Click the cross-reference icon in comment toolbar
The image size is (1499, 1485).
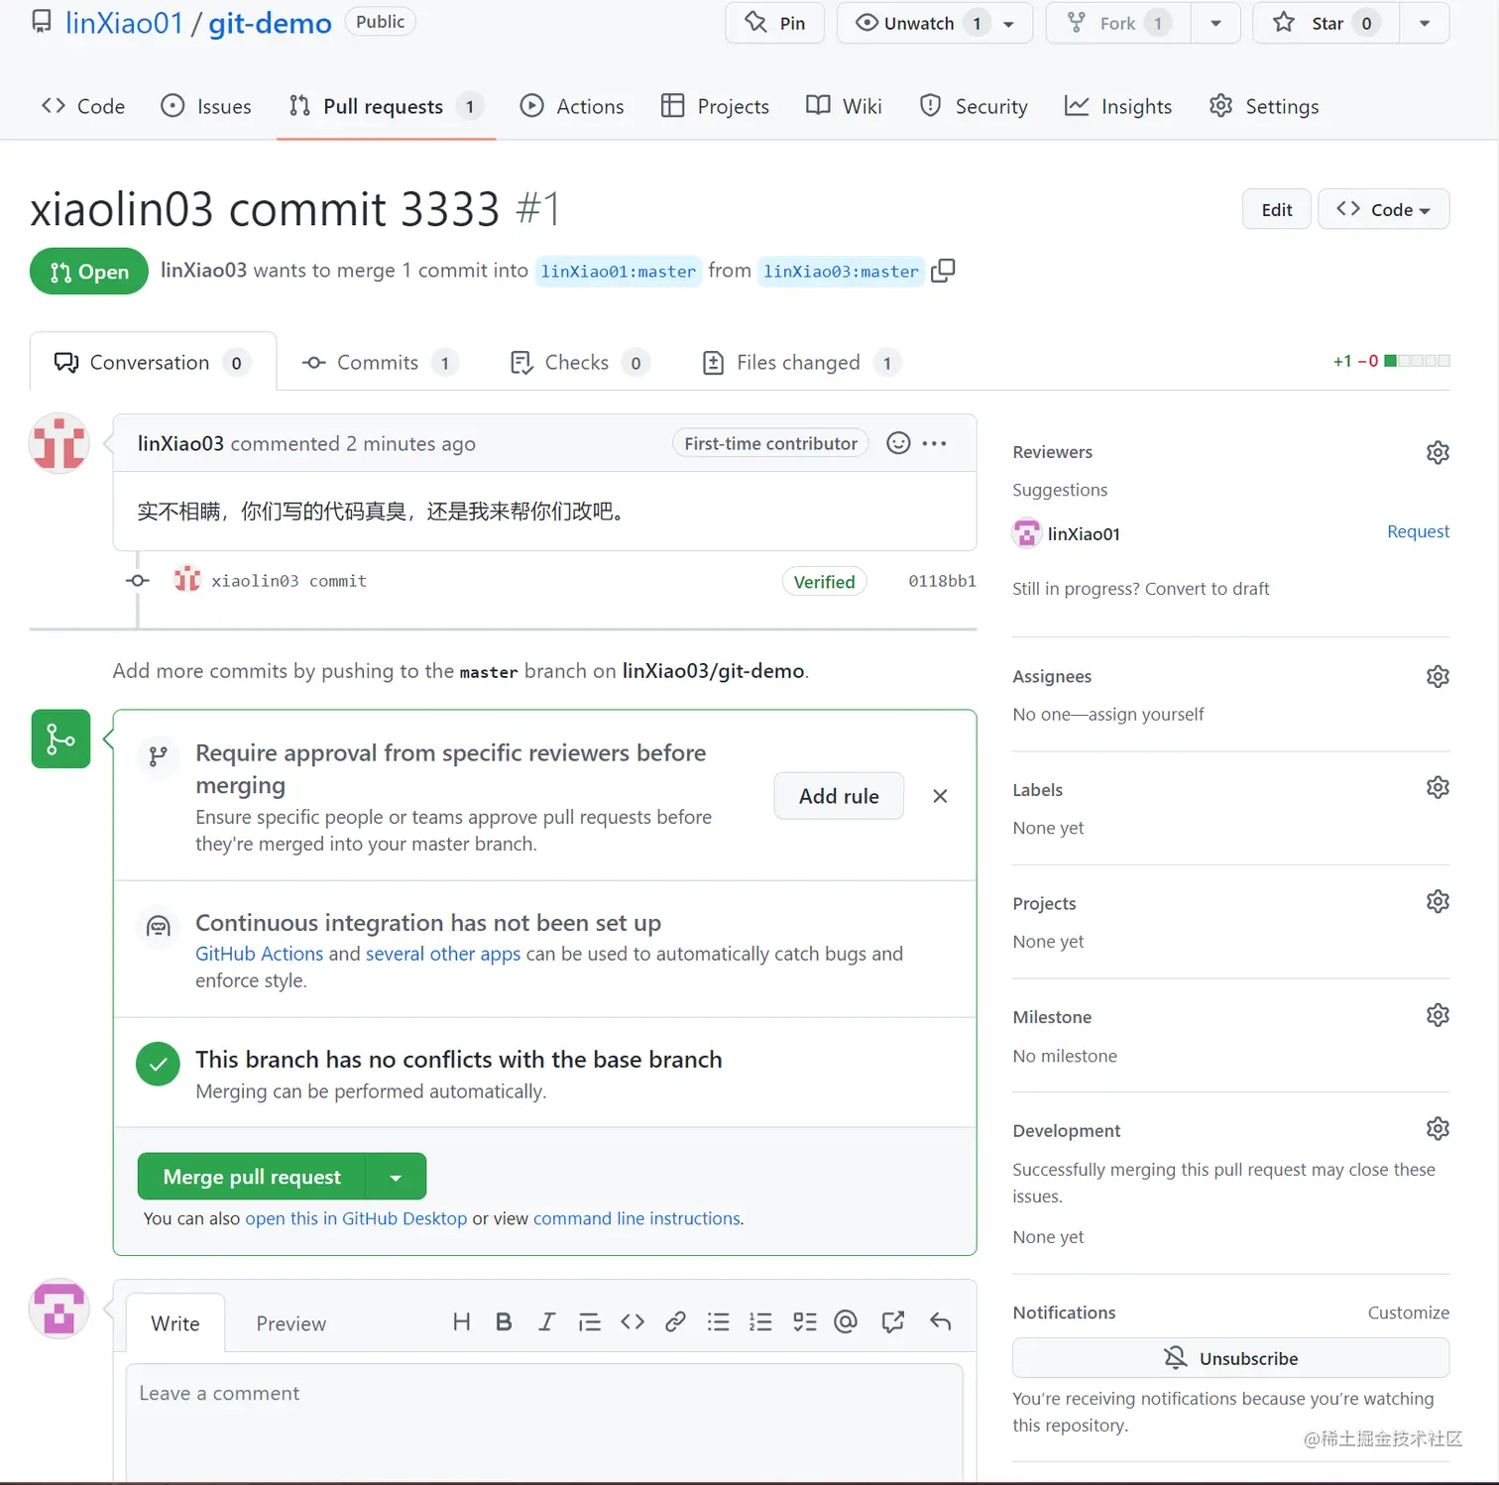tap(892, 1321)
